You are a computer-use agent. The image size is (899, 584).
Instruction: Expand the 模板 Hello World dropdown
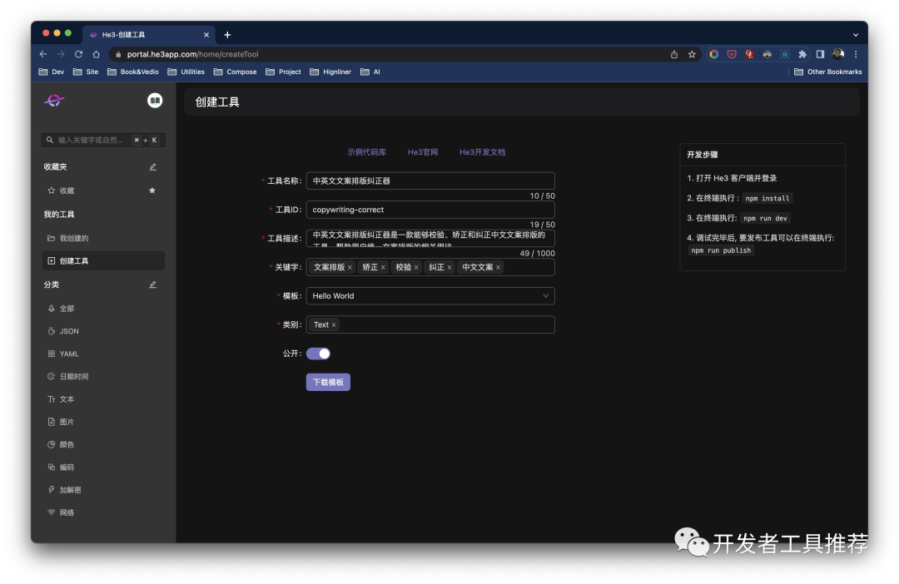click(x=430, y=295)
